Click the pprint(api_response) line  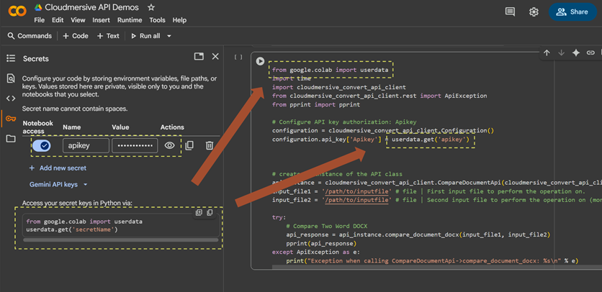point(321,244)
